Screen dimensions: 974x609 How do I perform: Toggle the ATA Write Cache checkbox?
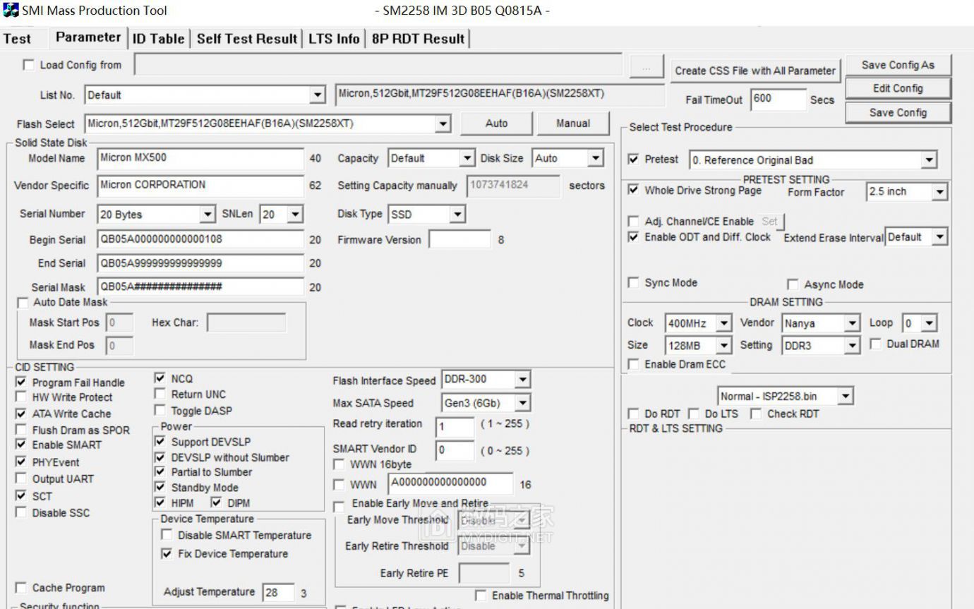(21, 414)
